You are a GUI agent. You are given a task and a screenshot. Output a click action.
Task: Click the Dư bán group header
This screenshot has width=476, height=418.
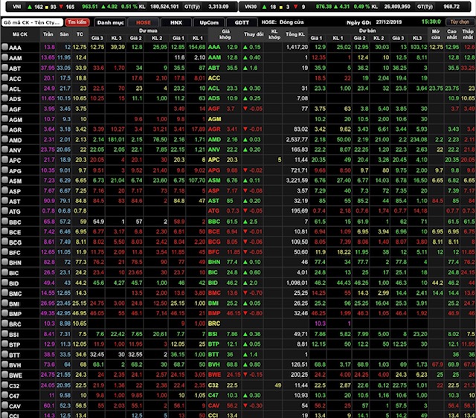point(367,30)
